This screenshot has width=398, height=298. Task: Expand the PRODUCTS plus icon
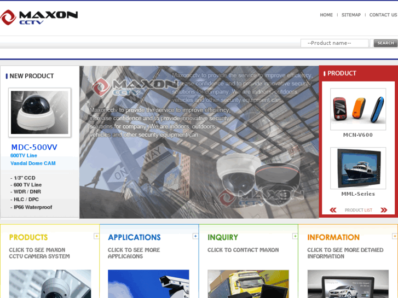tap(96, 236)
